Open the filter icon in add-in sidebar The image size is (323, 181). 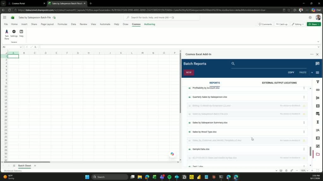point(318,82)
